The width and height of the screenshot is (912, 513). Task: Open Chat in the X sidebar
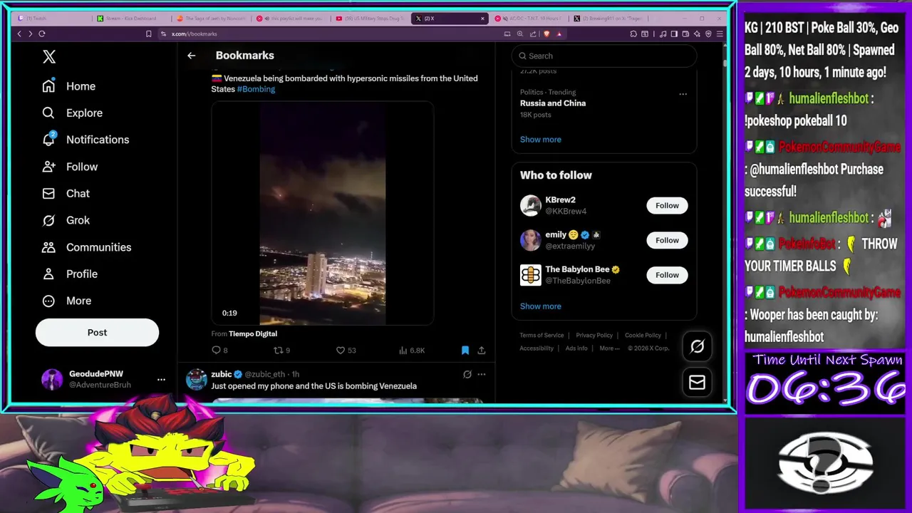click(66, 193)
